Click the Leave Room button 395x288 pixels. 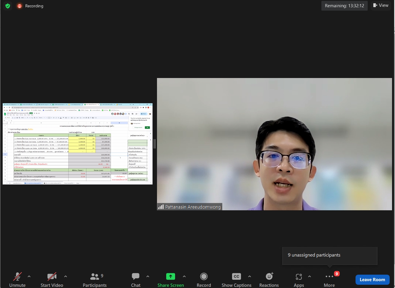click(x=372, y=280)
